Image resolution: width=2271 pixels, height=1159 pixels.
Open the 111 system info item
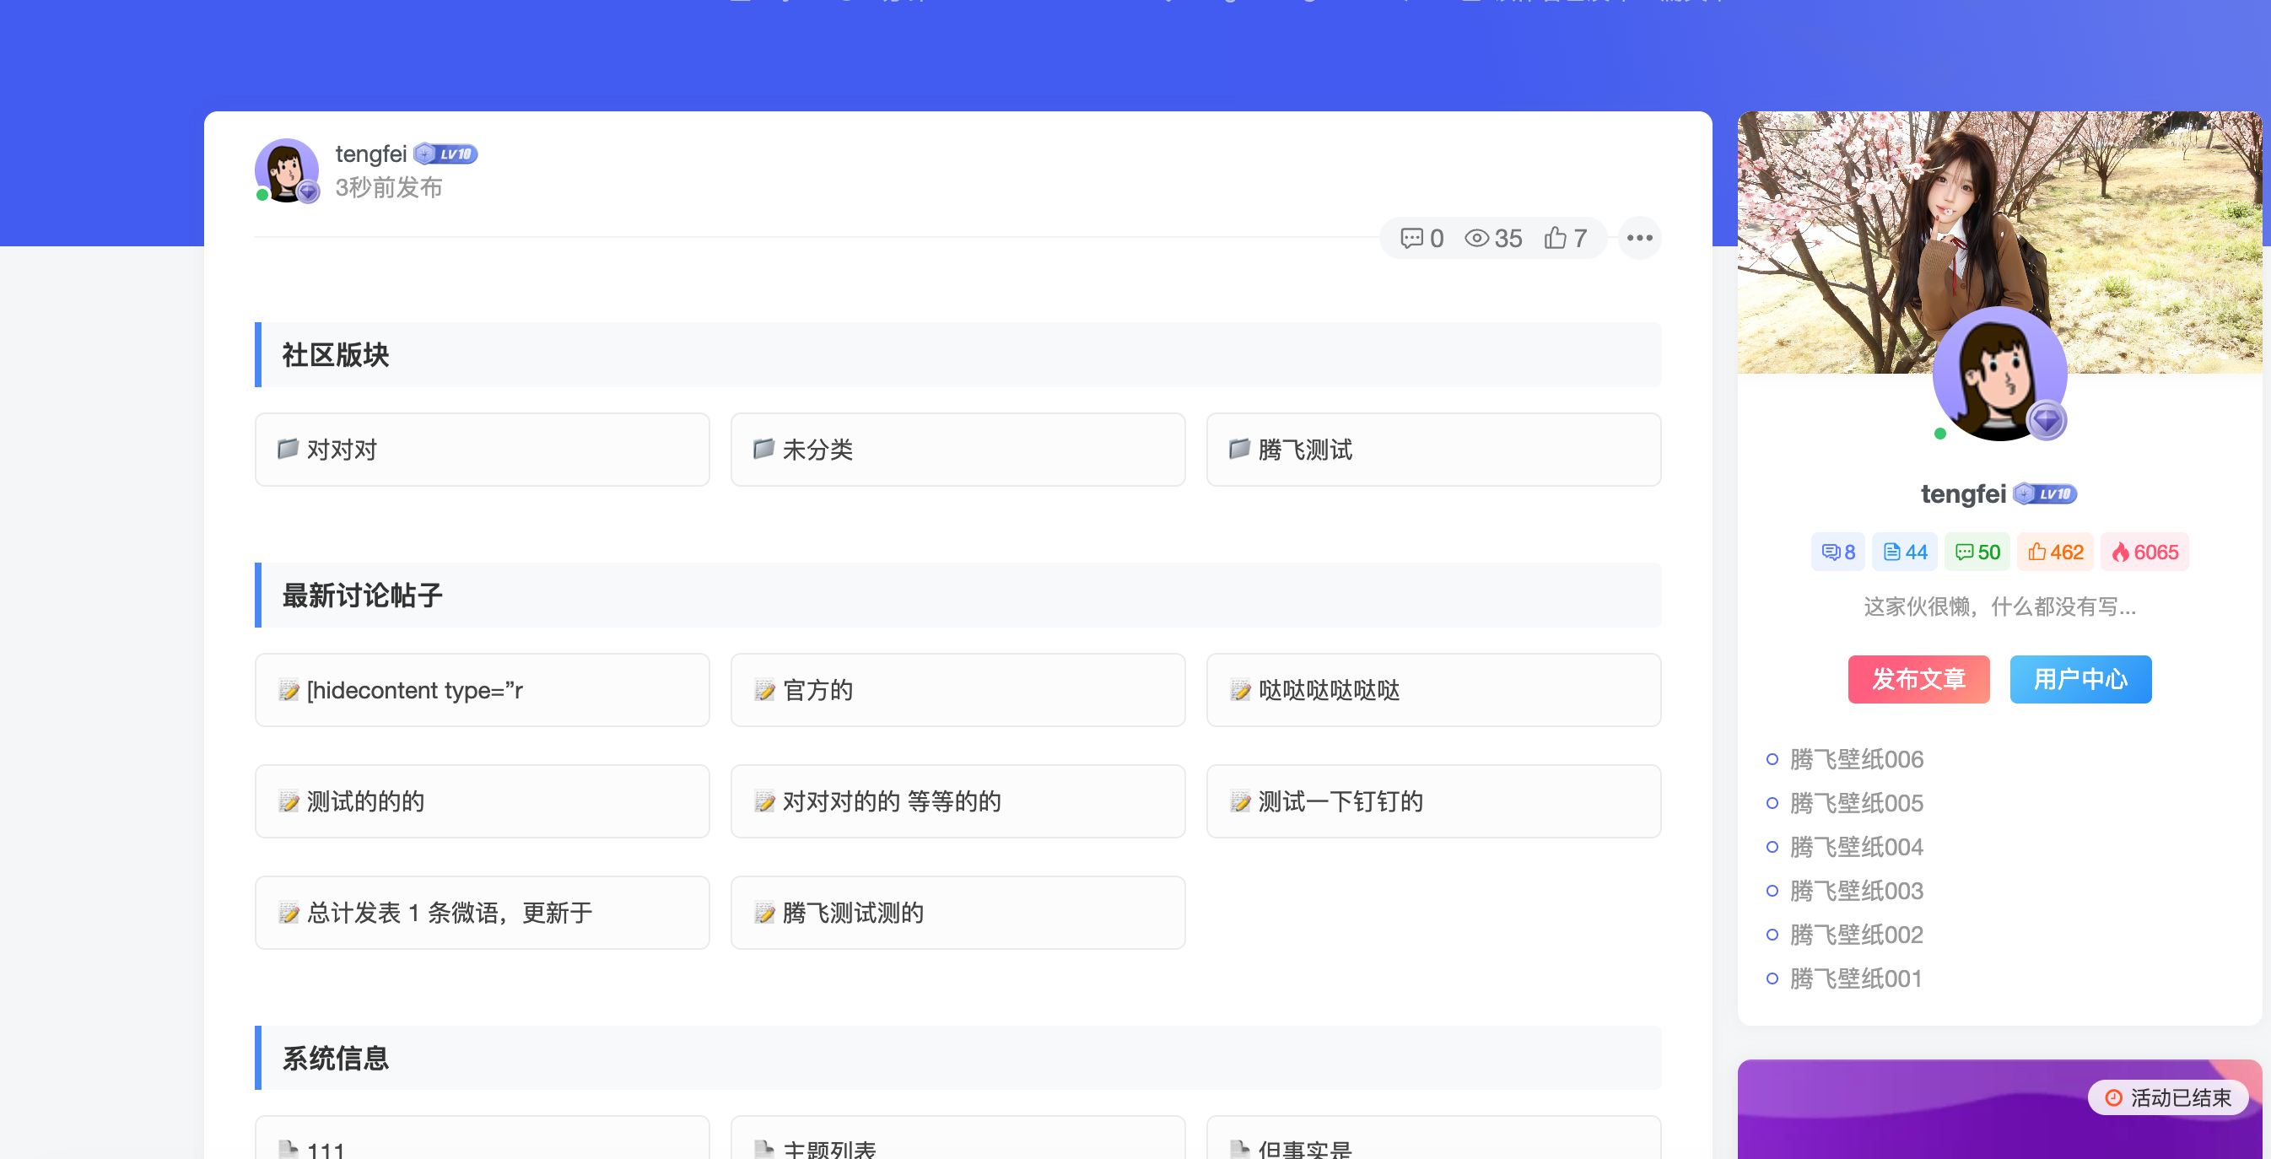coord(483,1138)
